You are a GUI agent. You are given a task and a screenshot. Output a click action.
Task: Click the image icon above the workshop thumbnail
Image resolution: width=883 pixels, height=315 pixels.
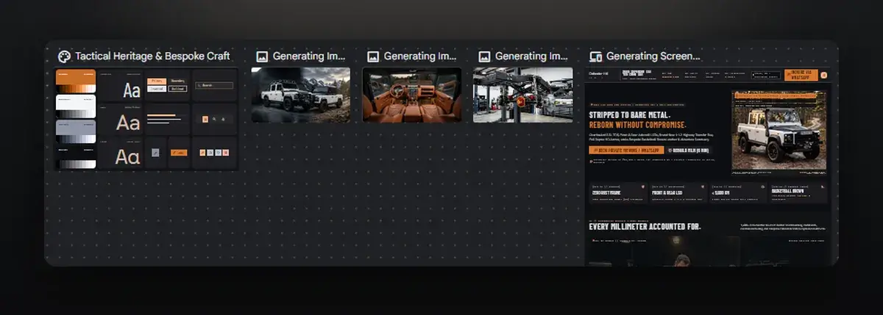point(483,56)
